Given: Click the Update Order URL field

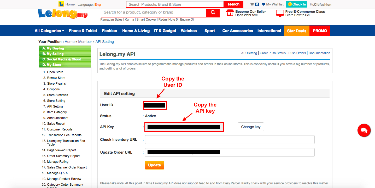Looking at the screenshot, I should [x=230, y=152].
